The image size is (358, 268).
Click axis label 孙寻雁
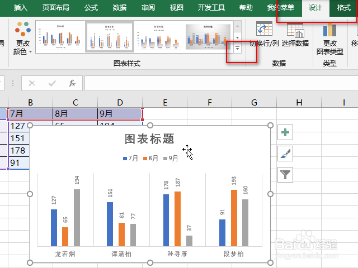pos(177,253)
